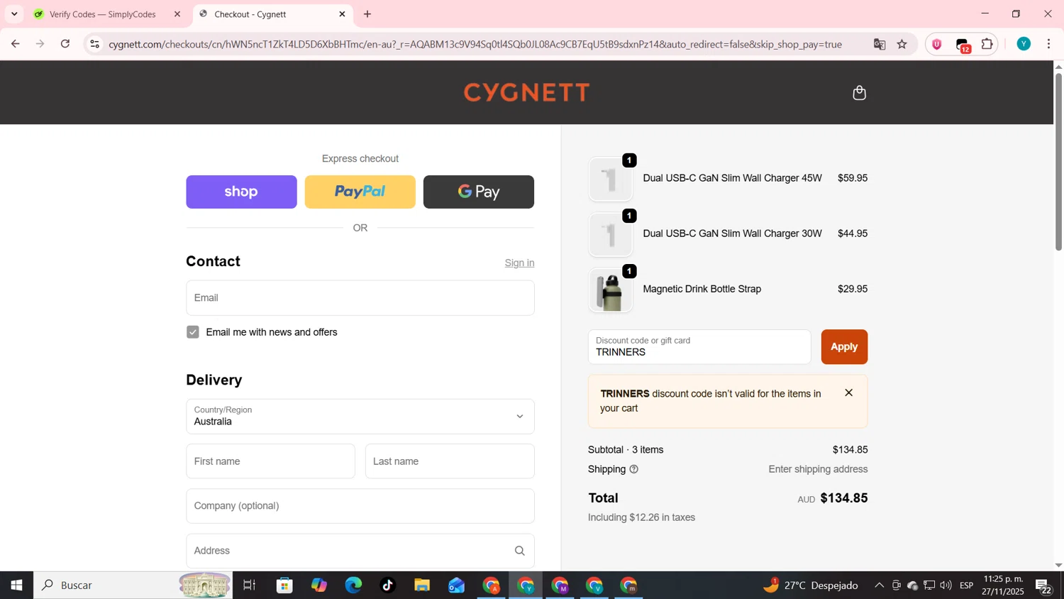This screenshot has height=599, width=1064.
Task: Open the tab search dropdown arrow
Action: point(14,14)
